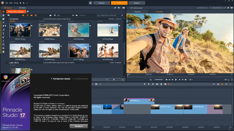Image resolution: width=234 pixels, height=131 pixels.
Task: Switch to the Source tab
Action: [x=137, y=12]
